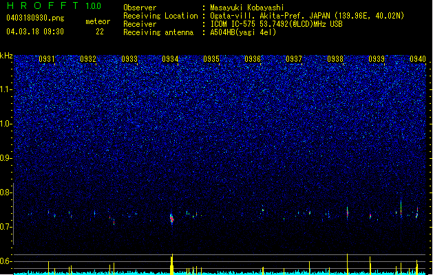Click the 0939 time axis label
433x275 pixels.
[x=377, y=59]
